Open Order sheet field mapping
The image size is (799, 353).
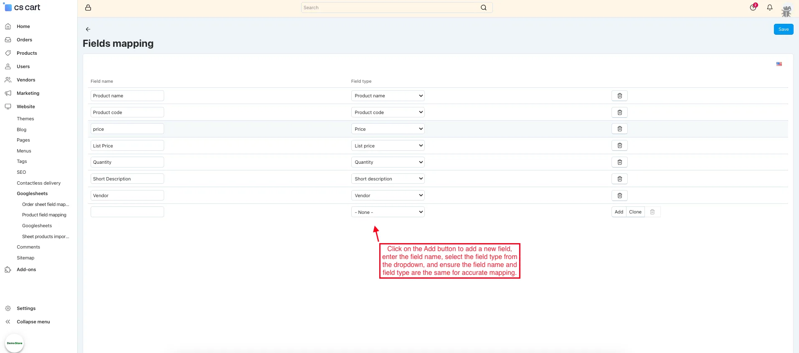coord(46,204)
